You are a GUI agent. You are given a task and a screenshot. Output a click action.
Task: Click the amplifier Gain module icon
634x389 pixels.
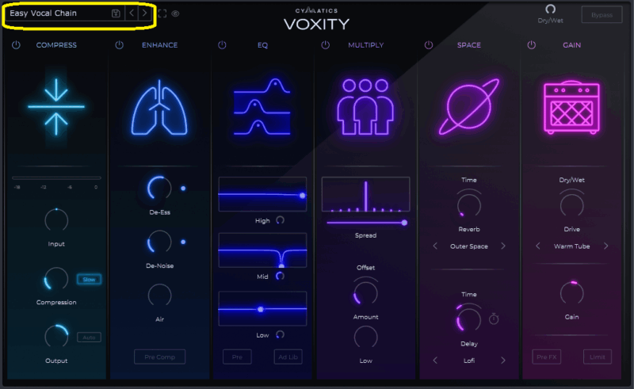[571, 107]
